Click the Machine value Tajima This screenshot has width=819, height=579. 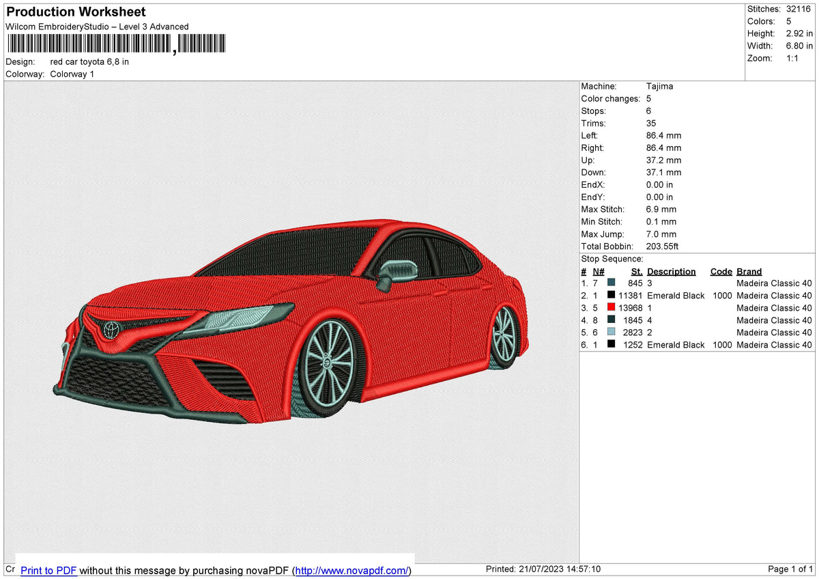point(660,87)
